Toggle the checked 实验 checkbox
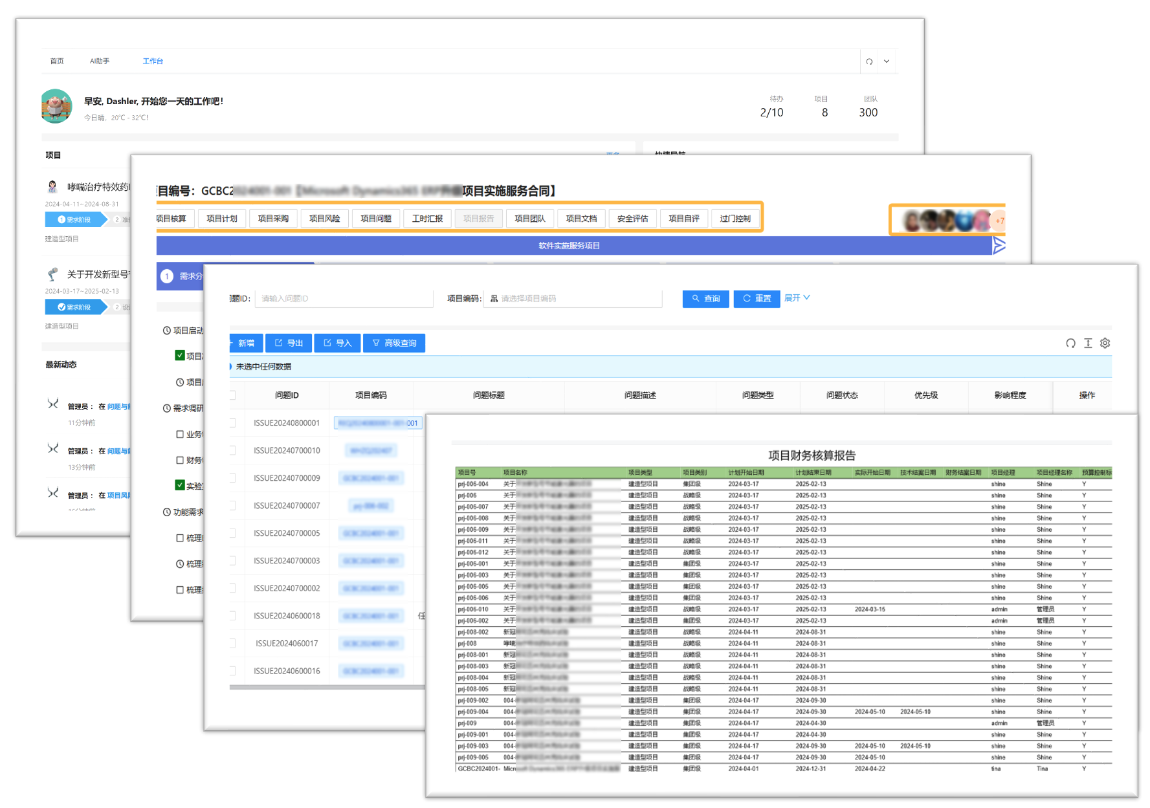The image size is (1150, 808). [x=180, y=485]
